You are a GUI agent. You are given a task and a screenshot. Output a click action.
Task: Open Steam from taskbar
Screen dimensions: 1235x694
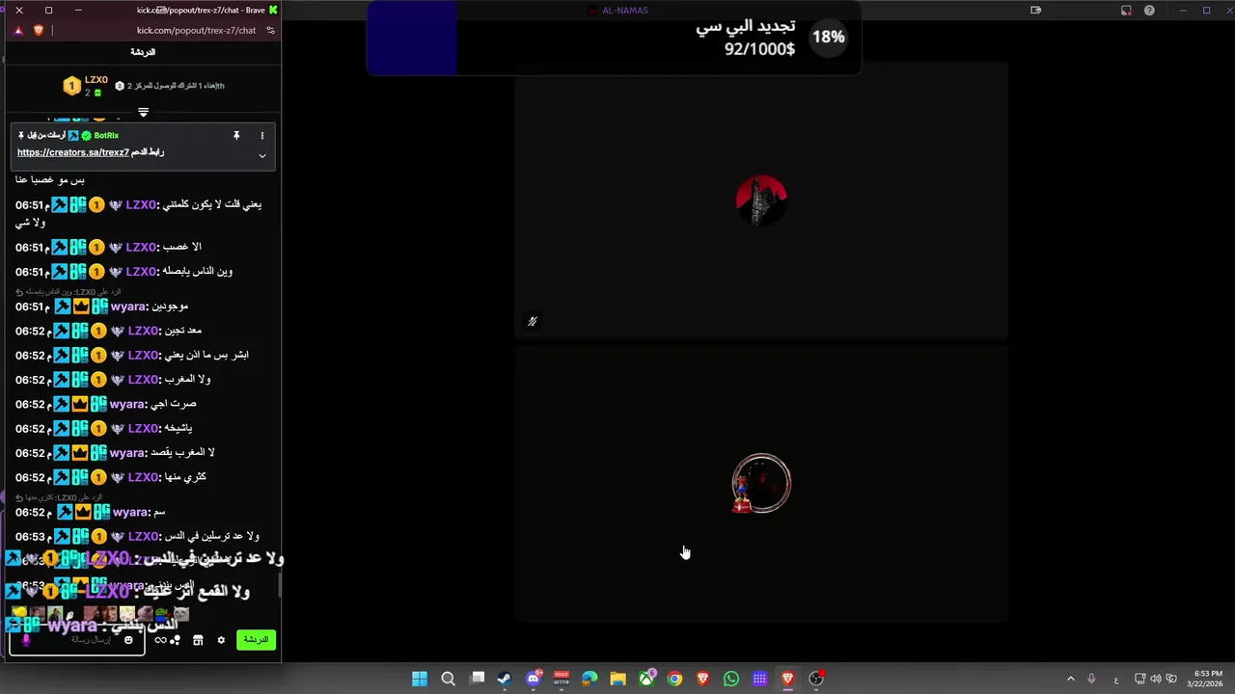click(x=505, y=679)
